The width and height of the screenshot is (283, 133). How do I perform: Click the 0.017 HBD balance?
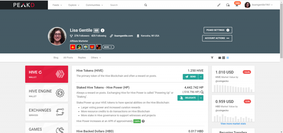click(x=196, y=131)
